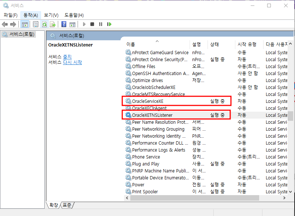295x216 pixels.
Task: Click 실행 중 status of Print Spooler
Action: 217,191
